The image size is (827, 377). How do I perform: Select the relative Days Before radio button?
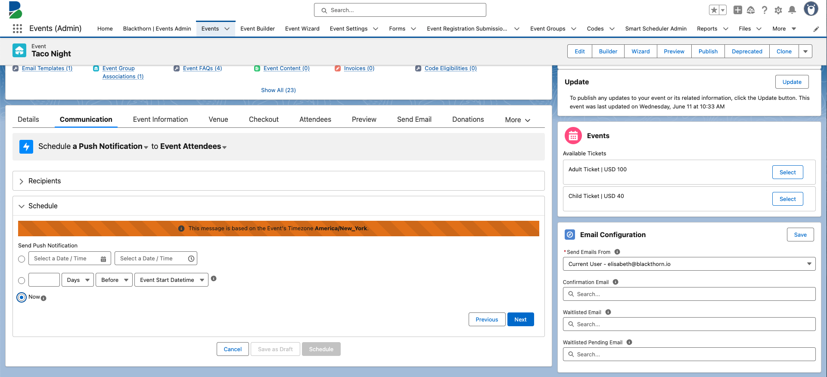click(x=22, y=281)
